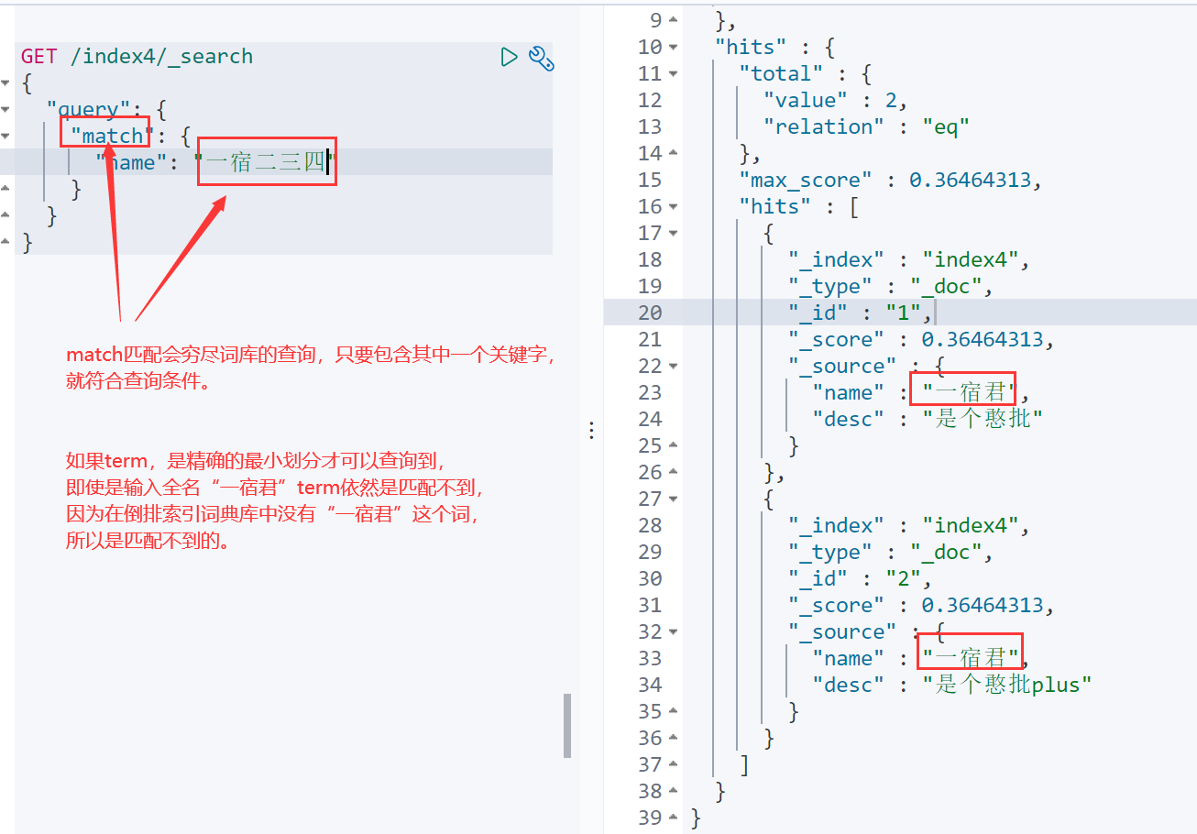This screenshot has height=834, width=1197.
Task: Send the request with the green play button
Action: [x=509, y=58]
